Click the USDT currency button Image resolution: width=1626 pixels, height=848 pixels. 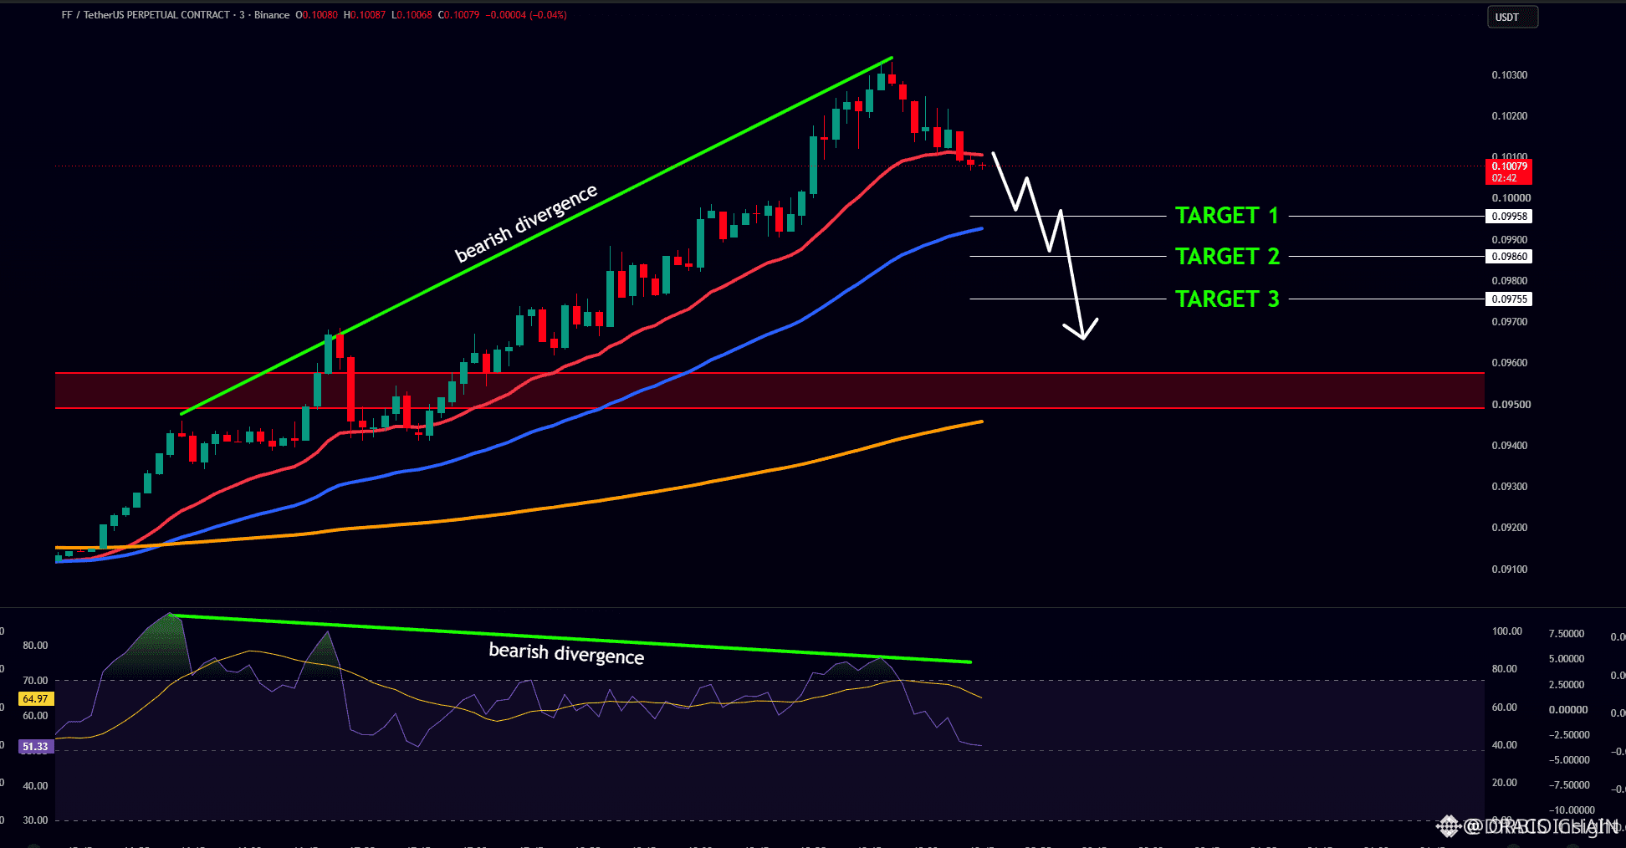point(1512,17)
